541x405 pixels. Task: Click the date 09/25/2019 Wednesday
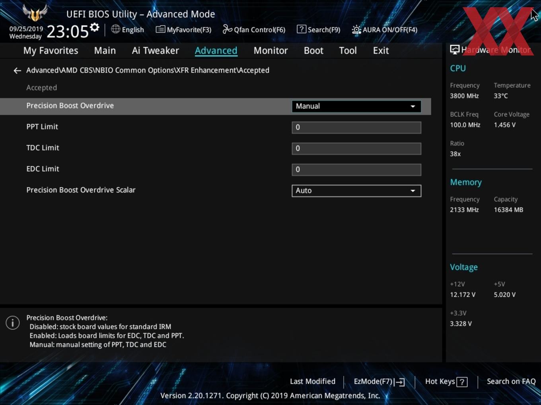(x=26, y=33)
